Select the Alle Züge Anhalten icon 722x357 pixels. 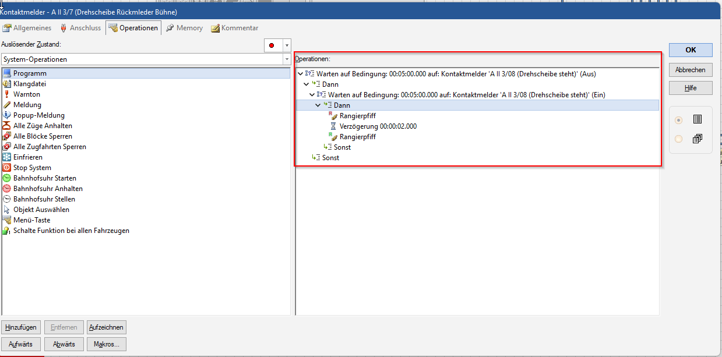tap(7, 126)
